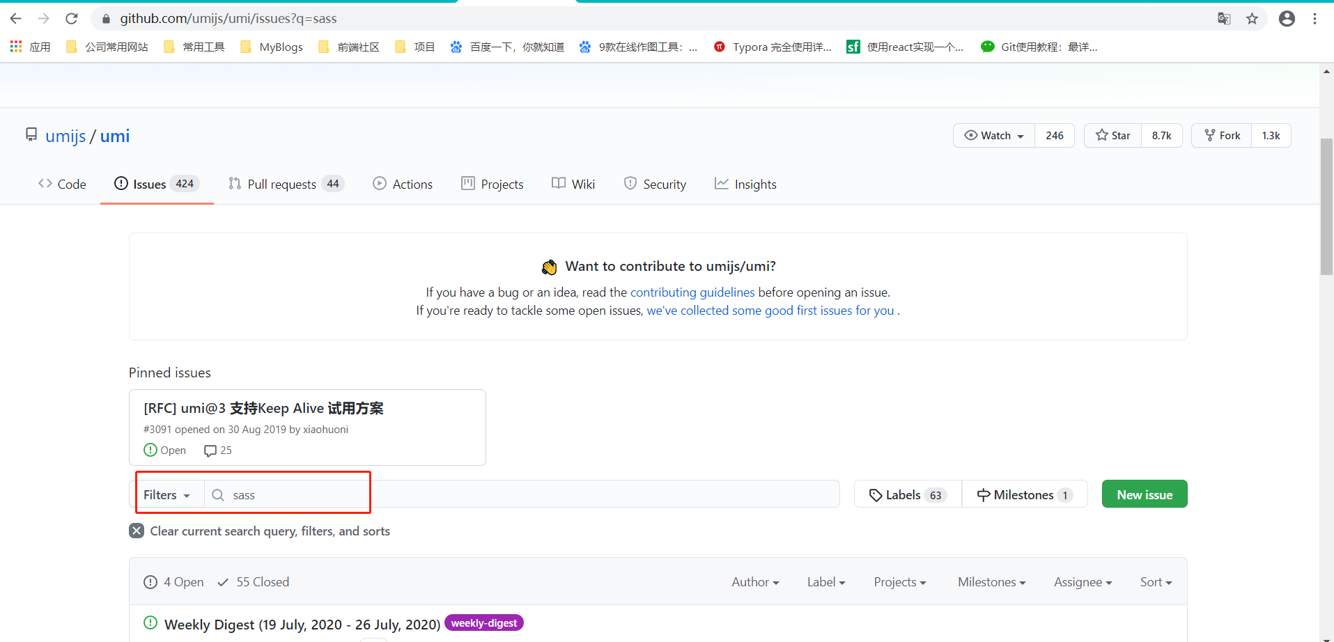
Task: Click the weekly-digest label badge
Action: 484,623
